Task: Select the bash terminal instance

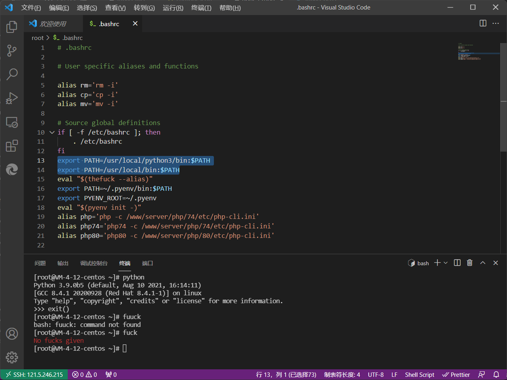Action: point(418,263)
